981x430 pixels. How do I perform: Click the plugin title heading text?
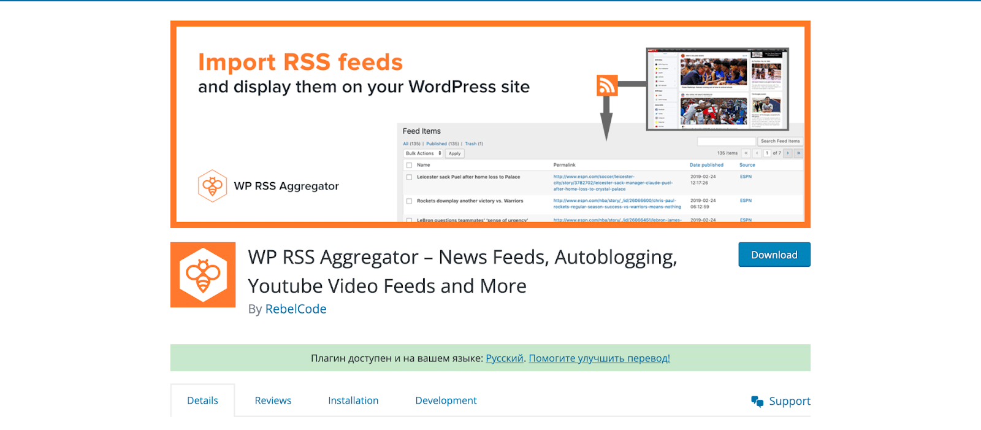coord(462,271)
